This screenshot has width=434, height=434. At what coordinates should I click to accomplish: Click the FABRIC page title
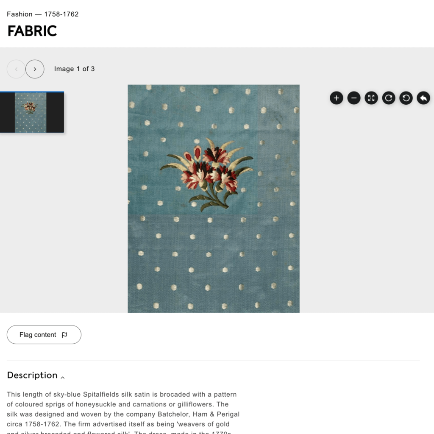point(32,31)
